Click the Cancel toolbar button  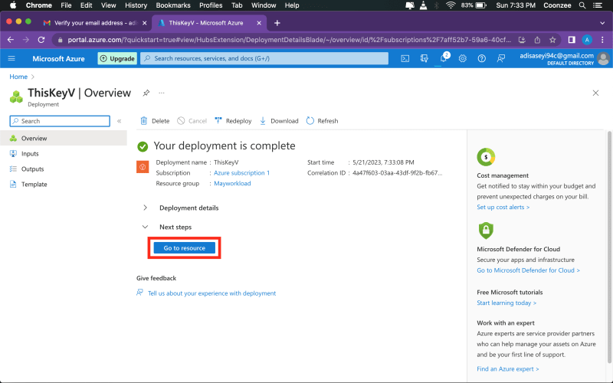(x=192, y=121)
